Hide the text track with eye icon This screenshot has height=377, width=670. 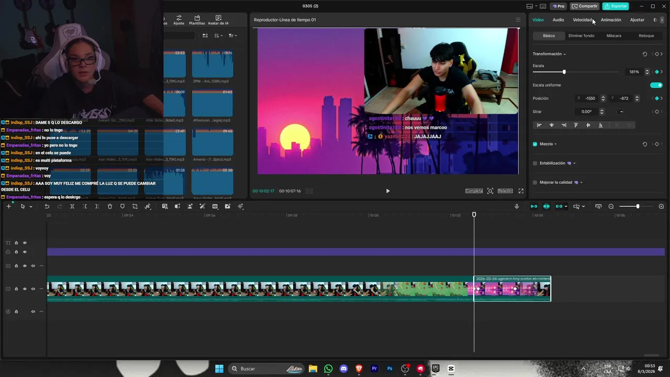(x=25, y=243)
